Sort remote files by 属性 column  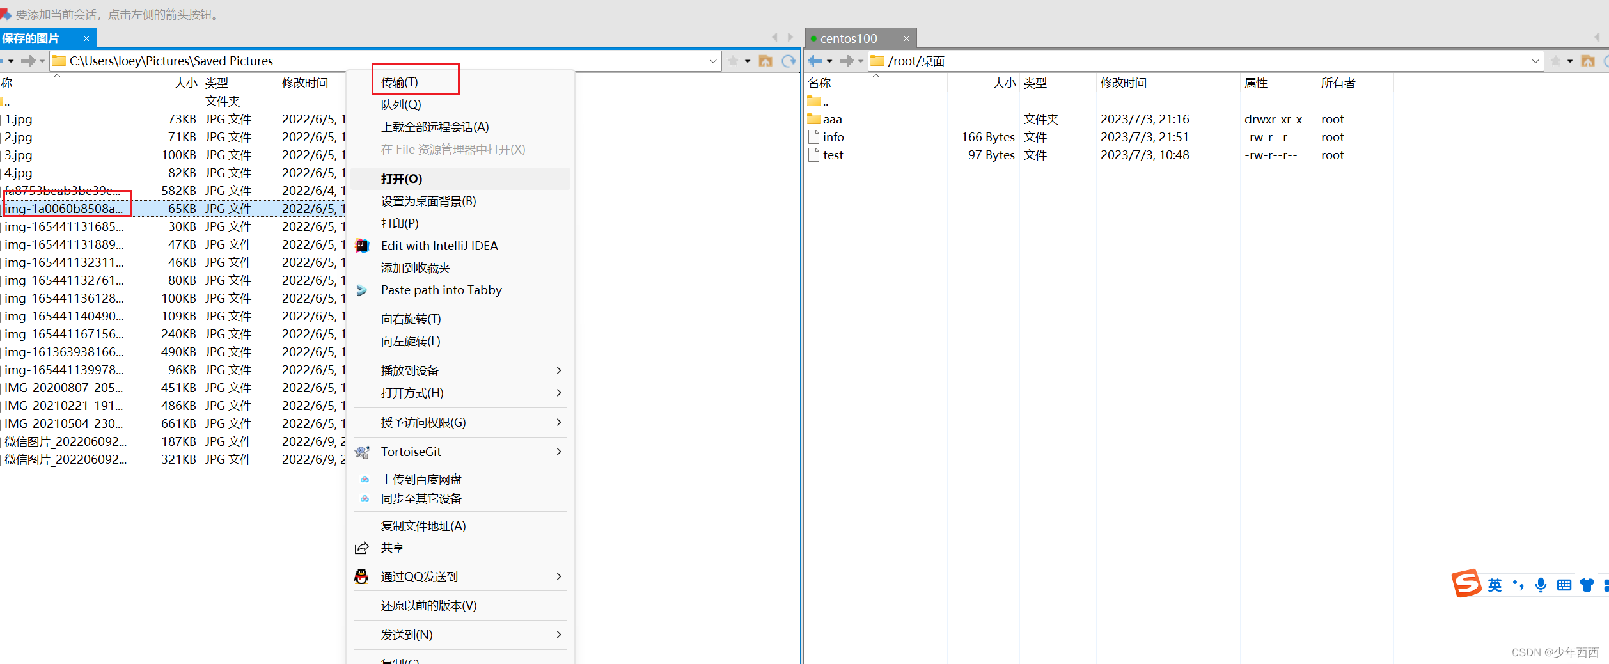click(x=1279, y=83)
